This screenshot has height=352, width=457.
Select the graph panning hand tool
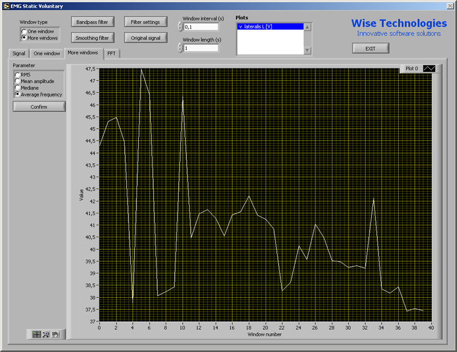click(x=55, y=334)
